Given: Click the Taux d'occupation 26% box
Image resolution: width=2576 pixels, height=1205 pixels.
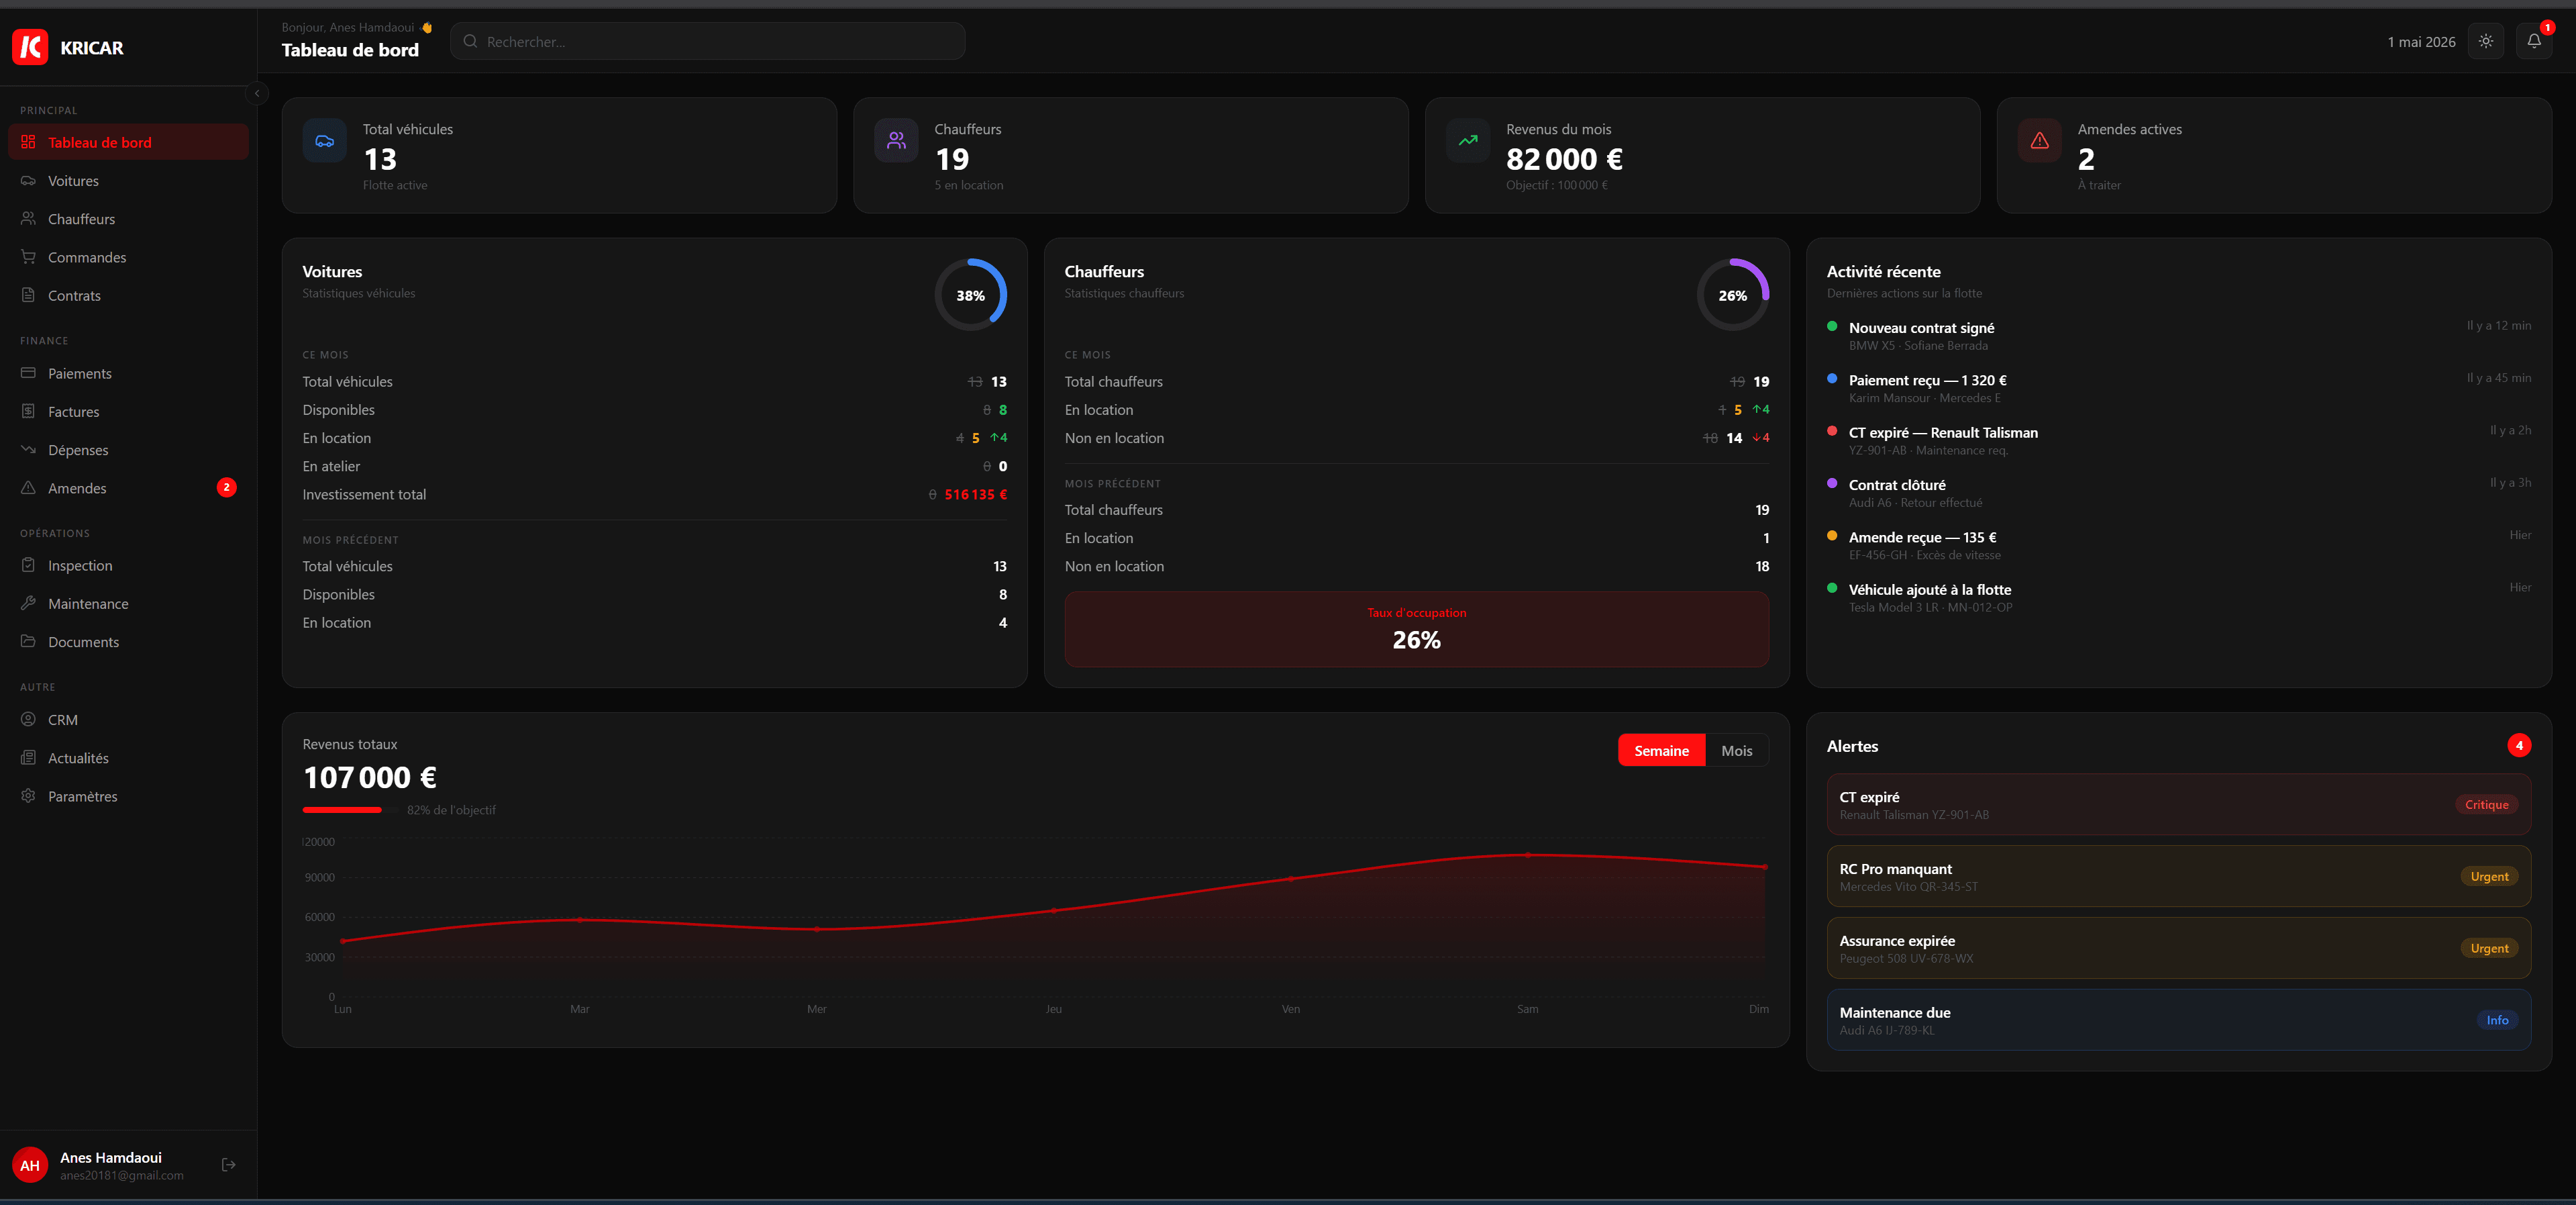Looking at the screenshot, I should pos(1416,630).
